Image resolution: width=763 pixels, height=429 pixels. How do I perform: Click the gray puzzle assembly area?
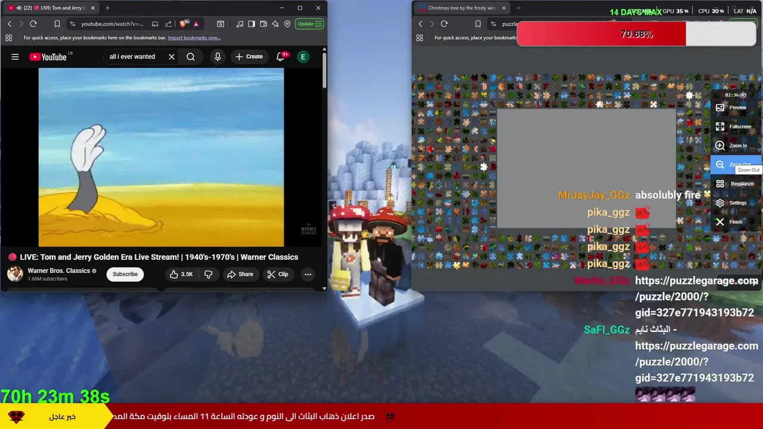coord(587,169)
